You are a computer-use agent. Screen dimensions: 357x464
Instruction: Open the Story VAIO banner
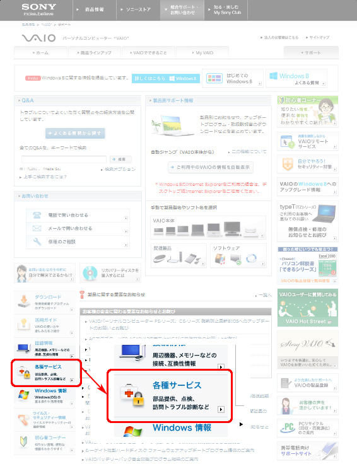(308, 350)
